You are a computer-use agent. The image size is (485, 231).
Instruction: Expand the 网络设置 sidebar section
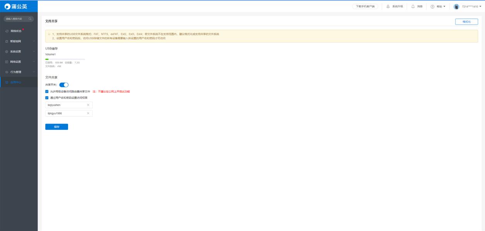click(x=19, y=62)
